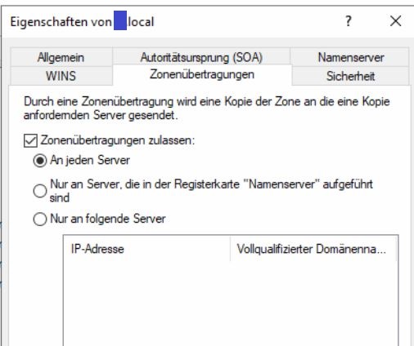Select the An jeden Server radio button

[40, 161]
